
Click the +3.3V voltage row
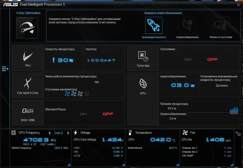[x=98, y=156]
